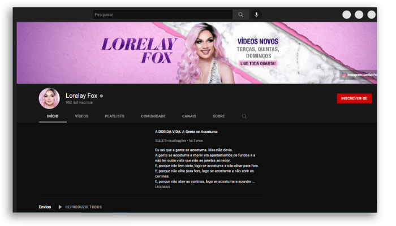
Task: Expand description with LEIA MAIS
Action: click(162, 187)
